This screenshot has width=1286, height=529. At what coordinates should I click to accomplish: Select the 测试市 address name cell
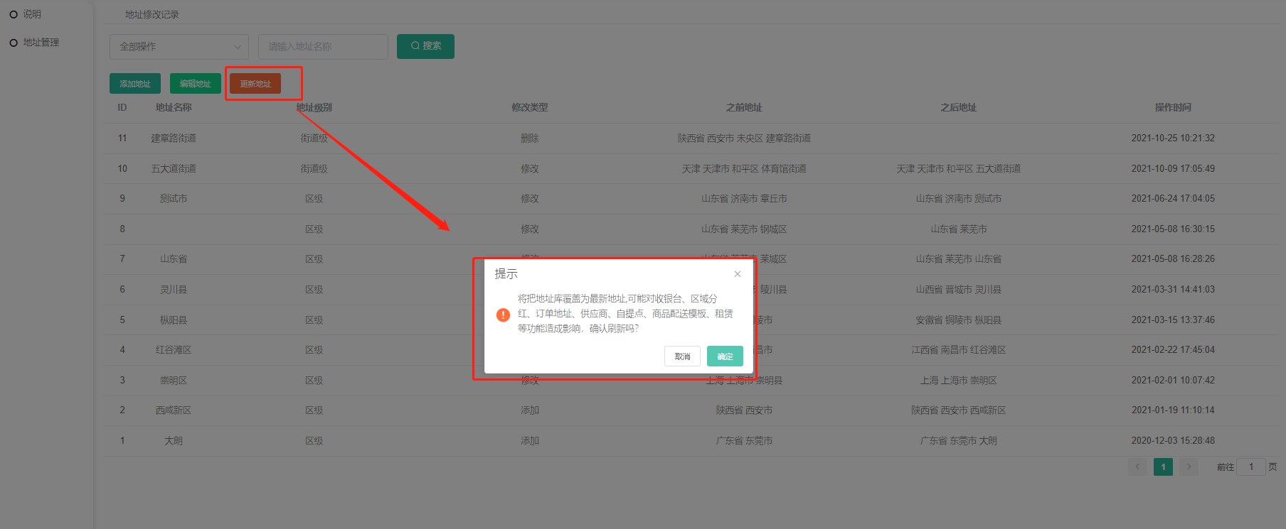[x=174, y=199]
